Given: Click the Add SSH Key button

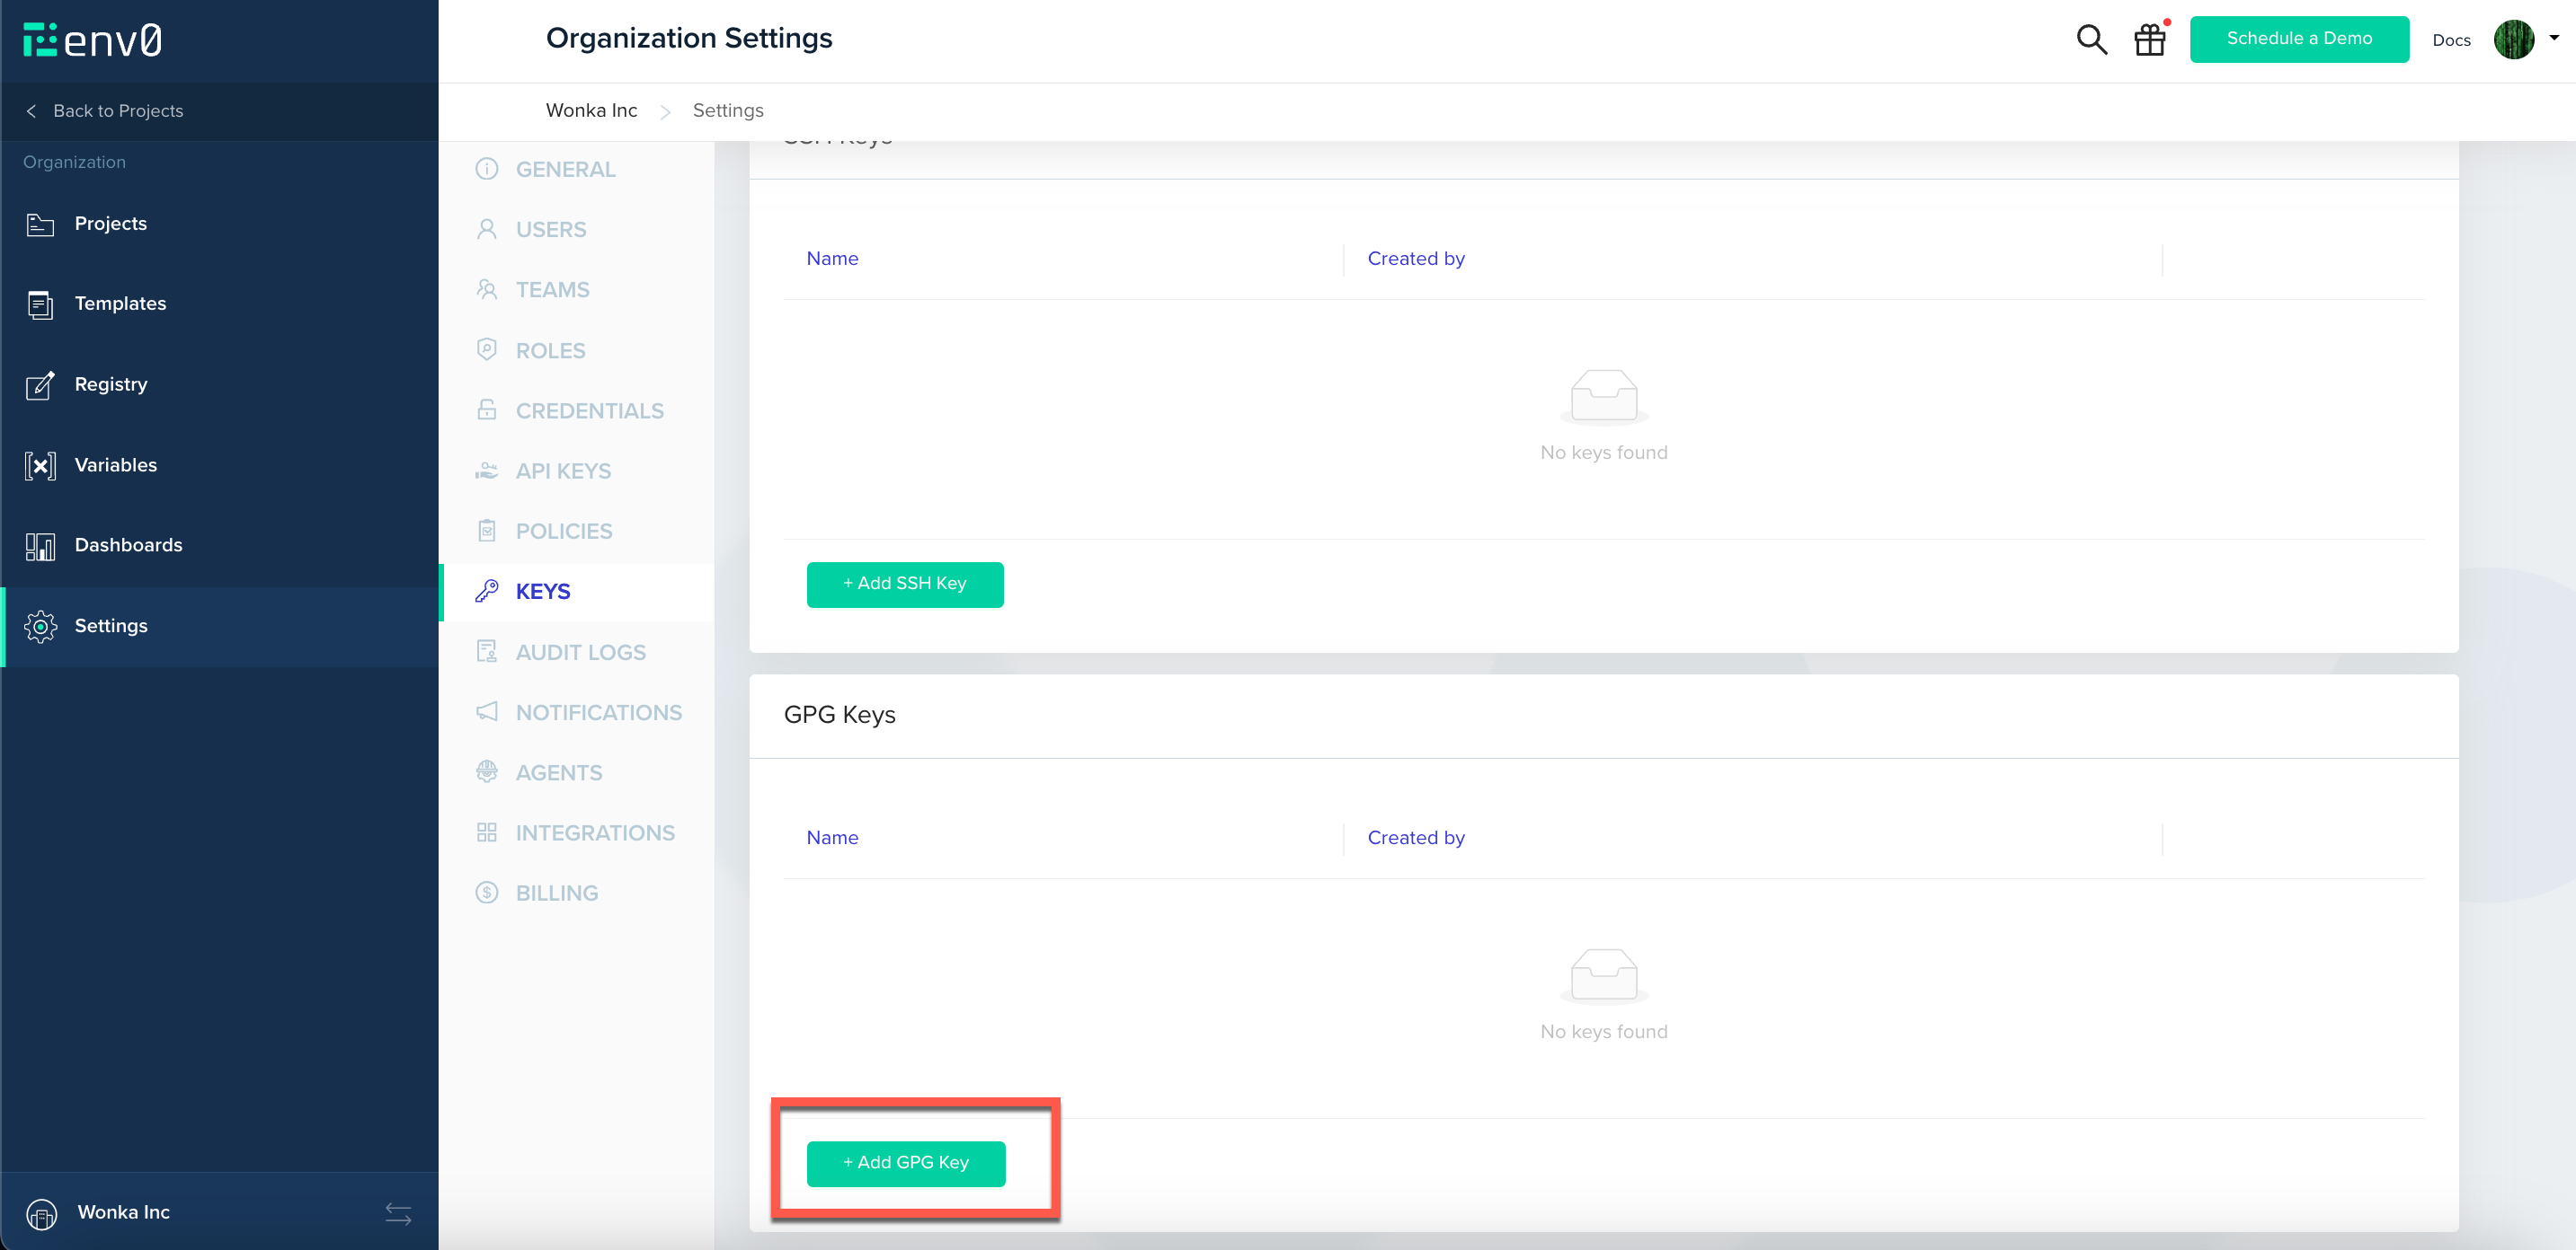Looking at the screenshot, I should (904, 584).
